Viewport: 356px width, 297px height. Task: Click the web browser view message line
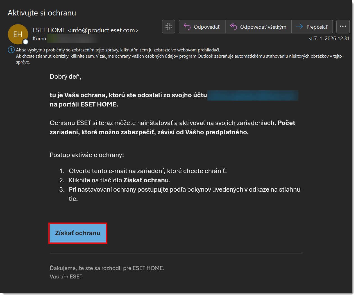tap(118, 50)
